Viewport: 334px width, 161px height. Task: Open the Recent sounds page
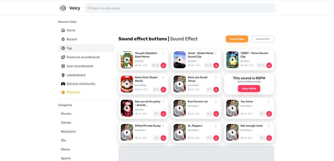click(x=71, y=39)
